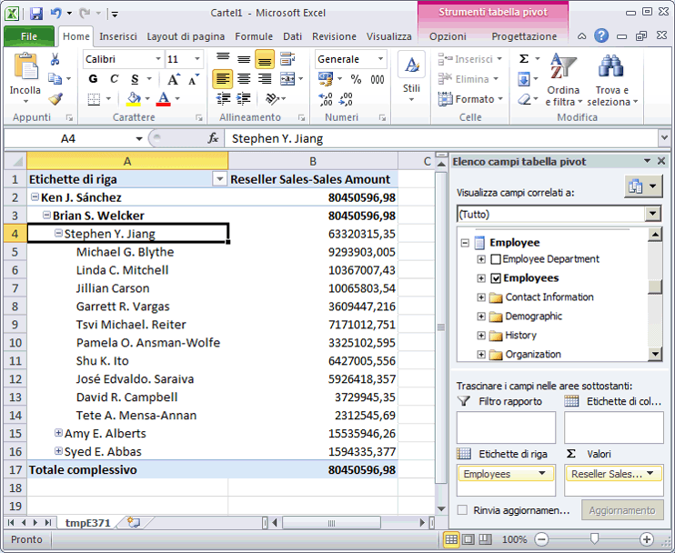Expand the Amy E. Alberts row

(x=58, y=434)
